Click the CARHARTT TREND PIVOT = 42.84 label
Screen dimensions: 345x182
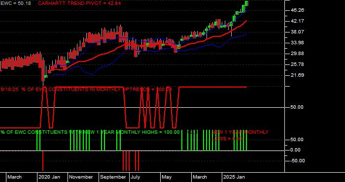point(79,3)
